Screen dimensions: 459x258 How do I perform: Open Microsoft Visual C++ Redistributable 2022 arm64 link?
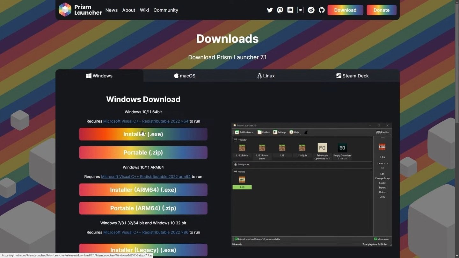146,177
